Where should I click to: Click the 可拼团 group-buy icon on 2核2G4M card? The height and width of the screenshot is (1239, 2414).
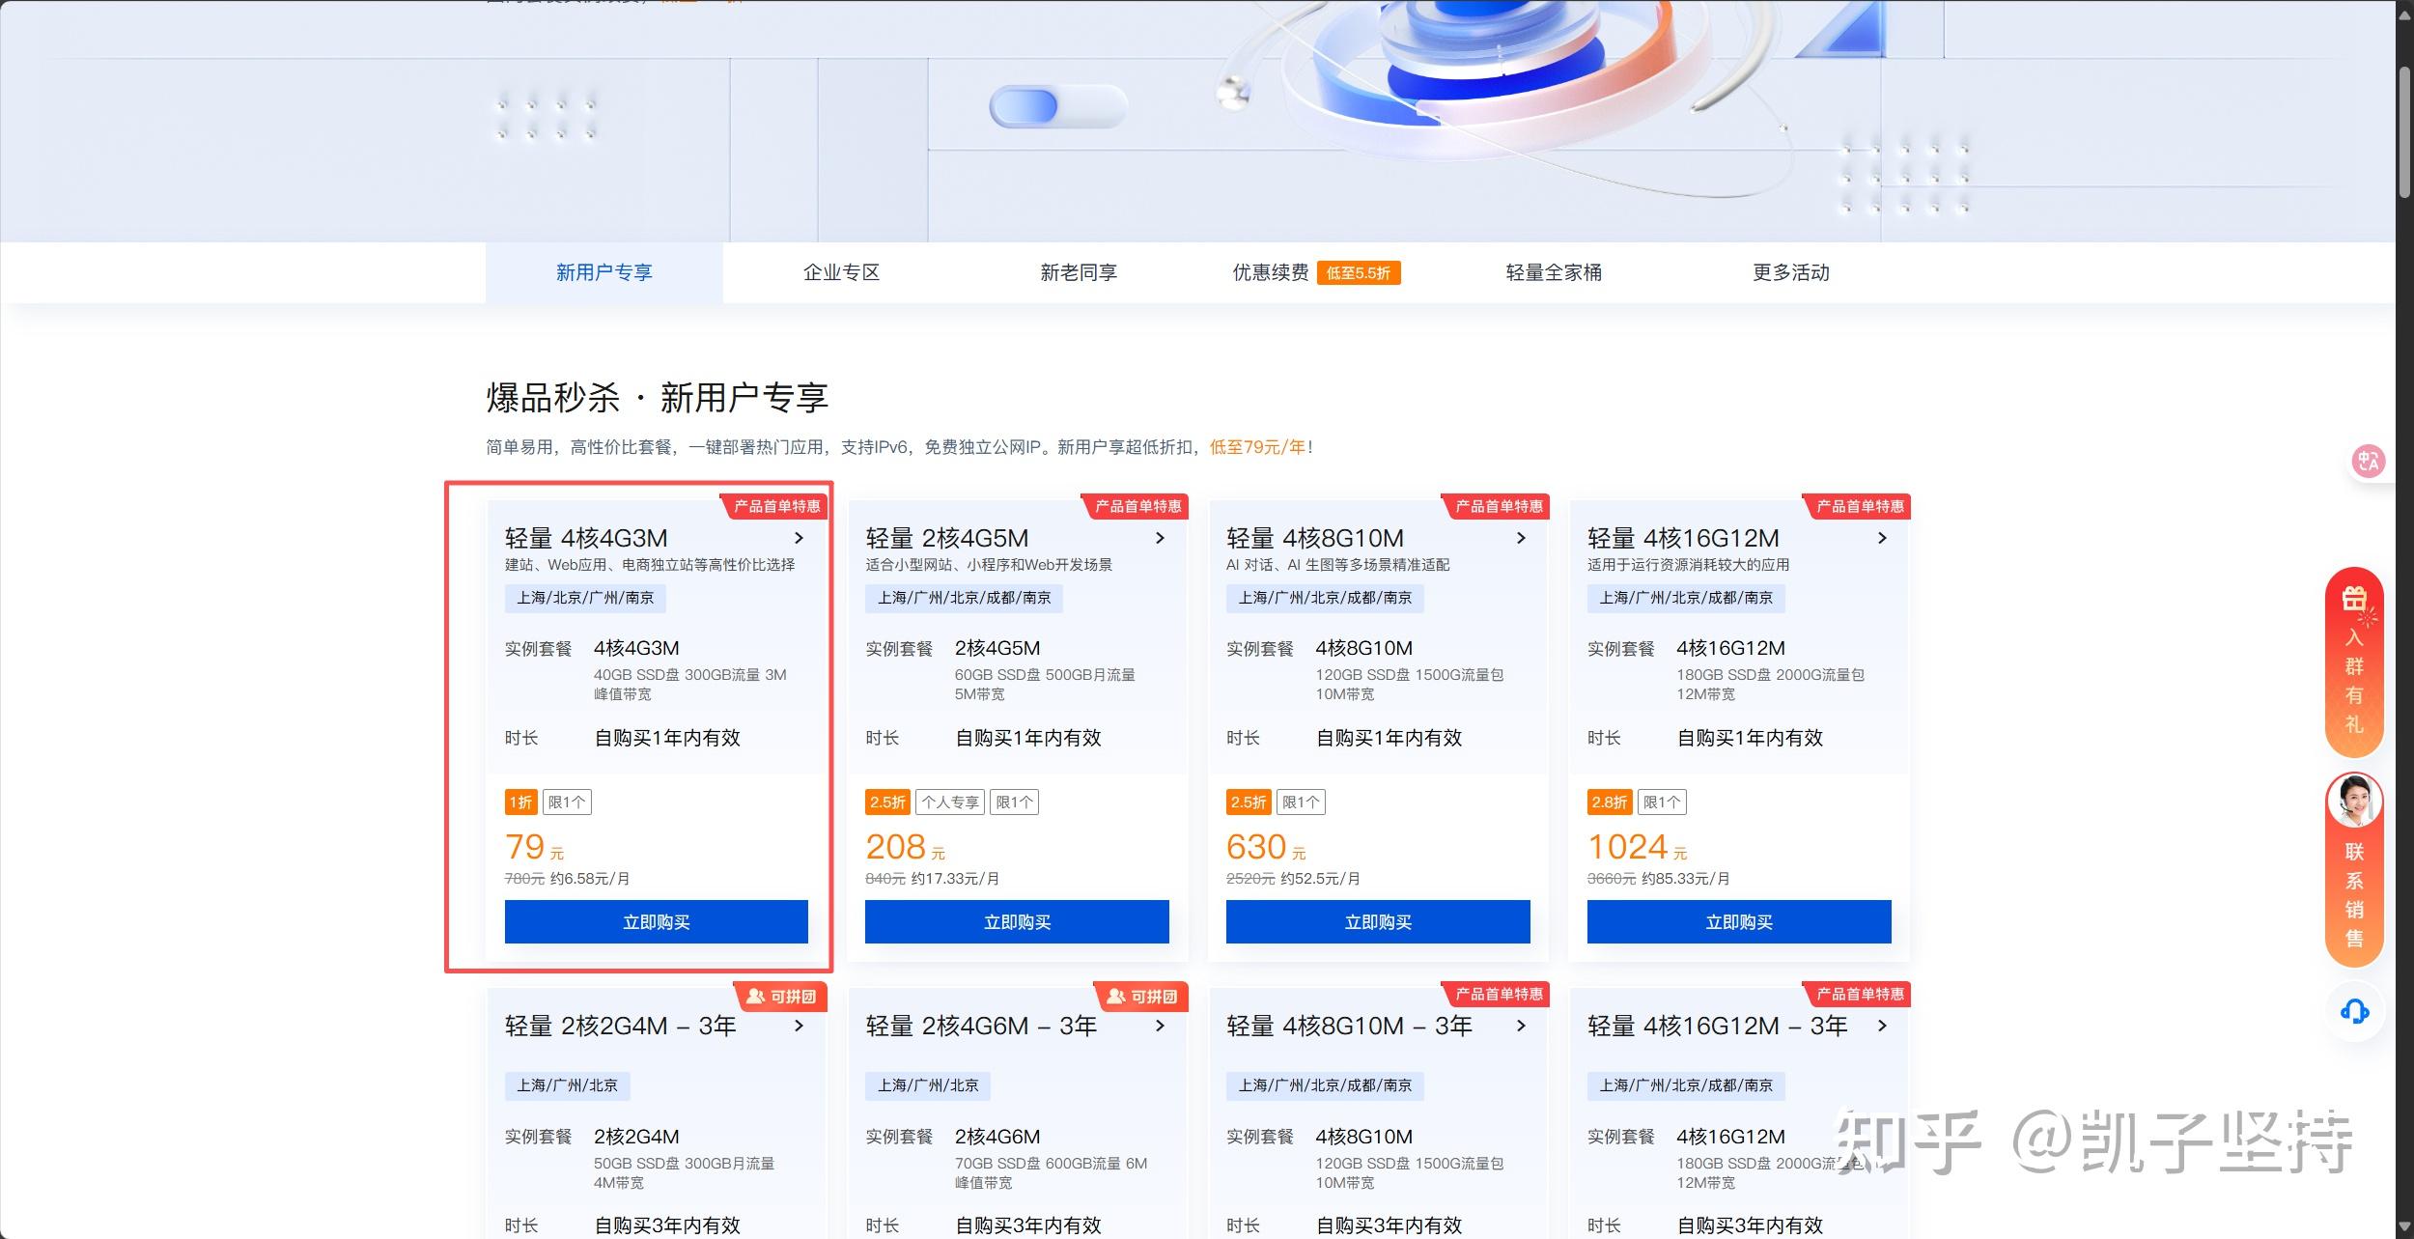[x=755, y=996]
